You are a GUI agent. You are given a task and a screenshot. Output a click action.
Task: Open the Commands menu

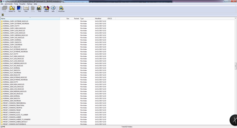pos(9,4)
